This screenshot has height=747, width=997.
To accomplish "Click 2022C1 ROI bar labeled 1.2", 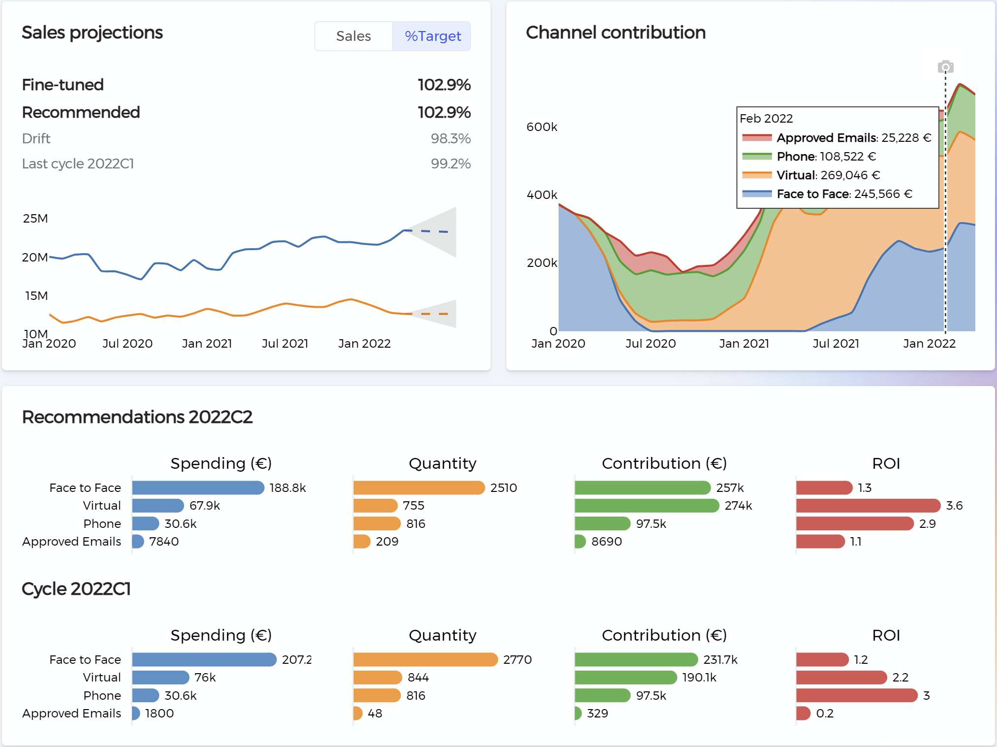I will [x=823, y=659].
